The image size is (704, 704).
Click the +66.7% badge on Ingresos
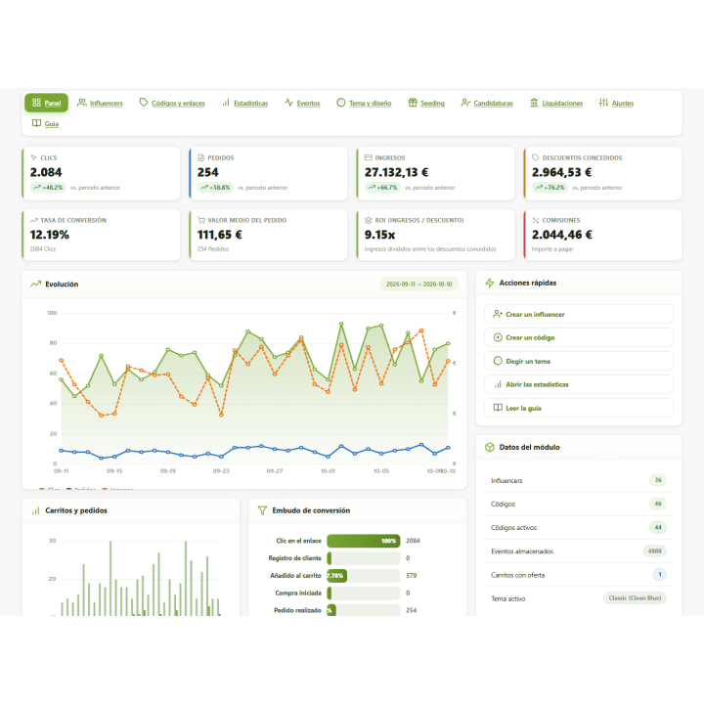(383, 187)
